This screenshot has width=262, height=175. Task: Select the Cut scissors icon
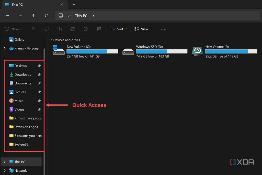[x=33, y=29]
